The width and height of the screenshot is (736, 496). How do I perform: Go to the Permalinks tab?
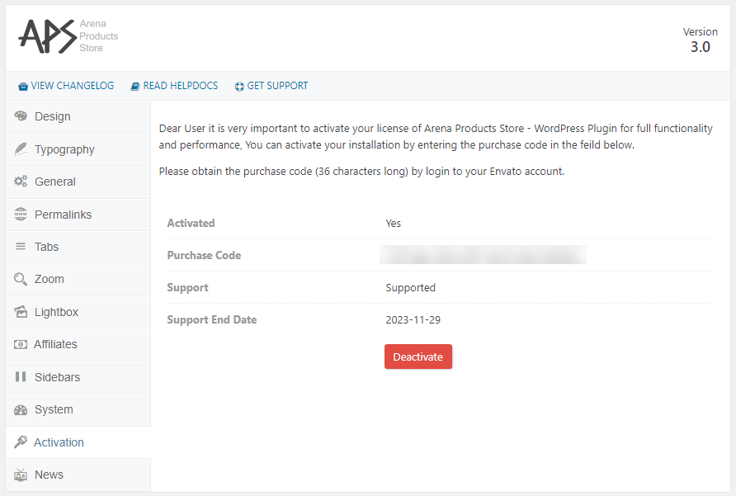coord(78,215)
